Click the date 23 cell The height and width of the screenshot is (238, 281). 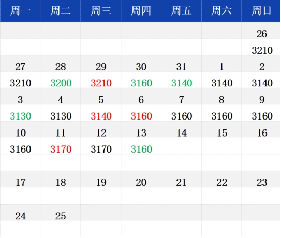(x=262, y=183)
